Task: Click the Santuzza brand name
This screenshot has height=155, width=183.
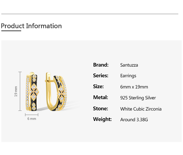Action: click(129, 65)
